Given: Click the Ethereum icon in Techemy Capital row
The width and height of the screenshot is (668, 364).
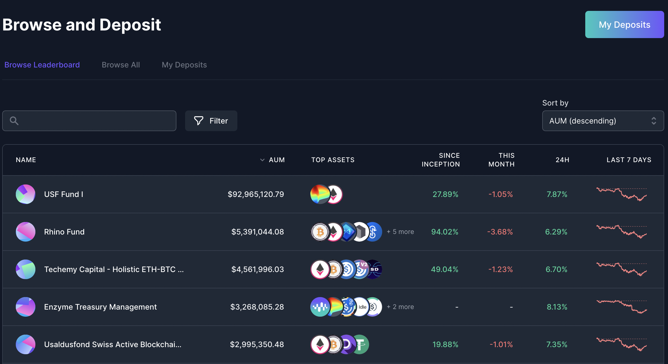Looking at the screenshot, I should (x=320, y=269).
